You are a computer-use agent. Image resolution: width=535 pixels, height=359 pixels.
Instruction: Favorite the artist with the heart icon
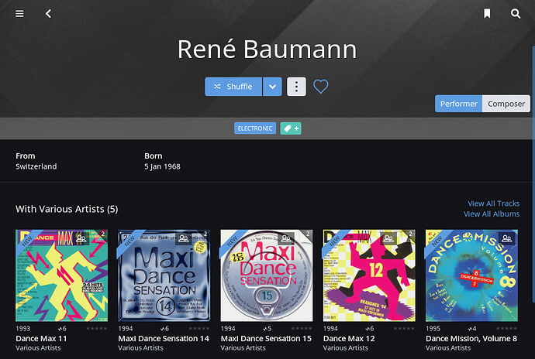pos(321,87)
